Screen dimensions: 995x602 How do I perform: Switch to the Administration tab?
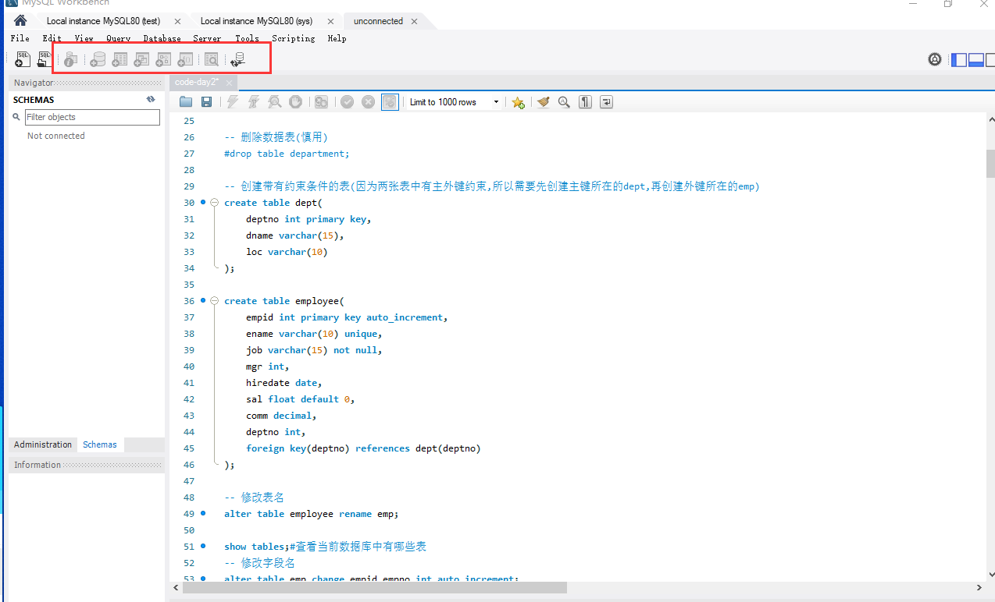tap(43, 444)
